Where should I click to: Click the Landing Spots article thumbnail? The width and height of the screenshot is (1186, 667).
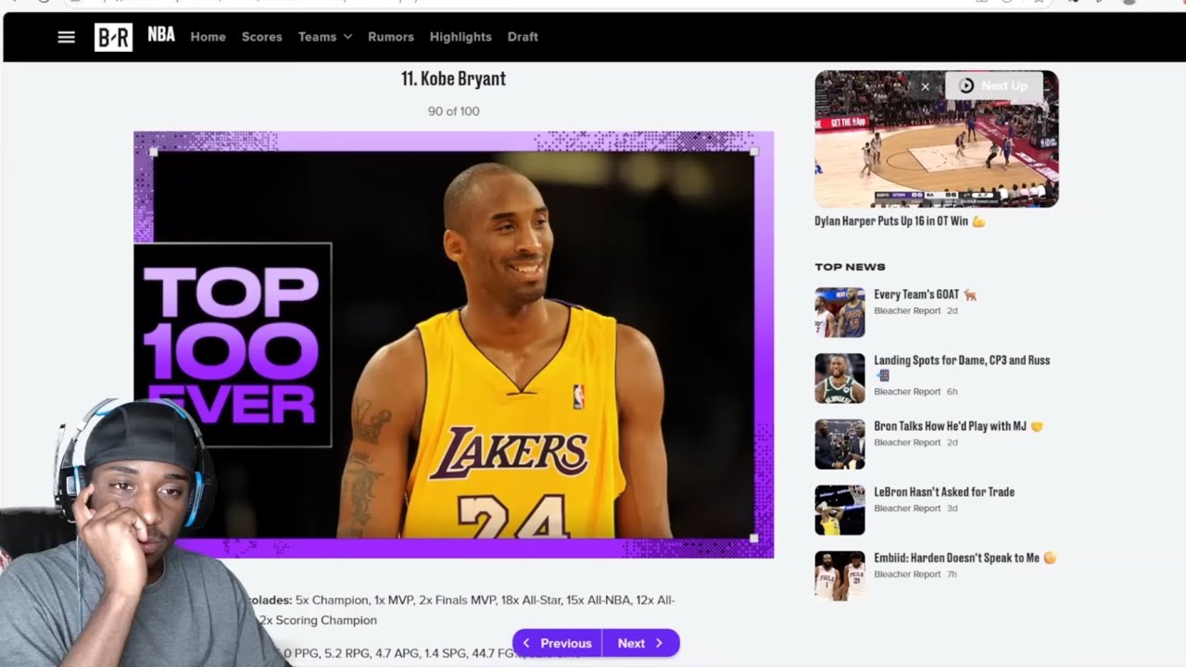[839, 378]
